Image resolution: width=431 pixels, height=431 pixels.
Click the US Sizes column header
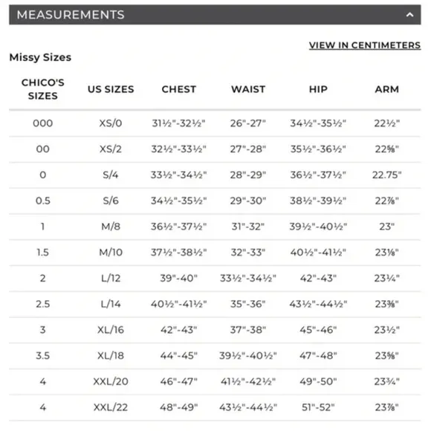pyautogui.click(x=111, y=89)
